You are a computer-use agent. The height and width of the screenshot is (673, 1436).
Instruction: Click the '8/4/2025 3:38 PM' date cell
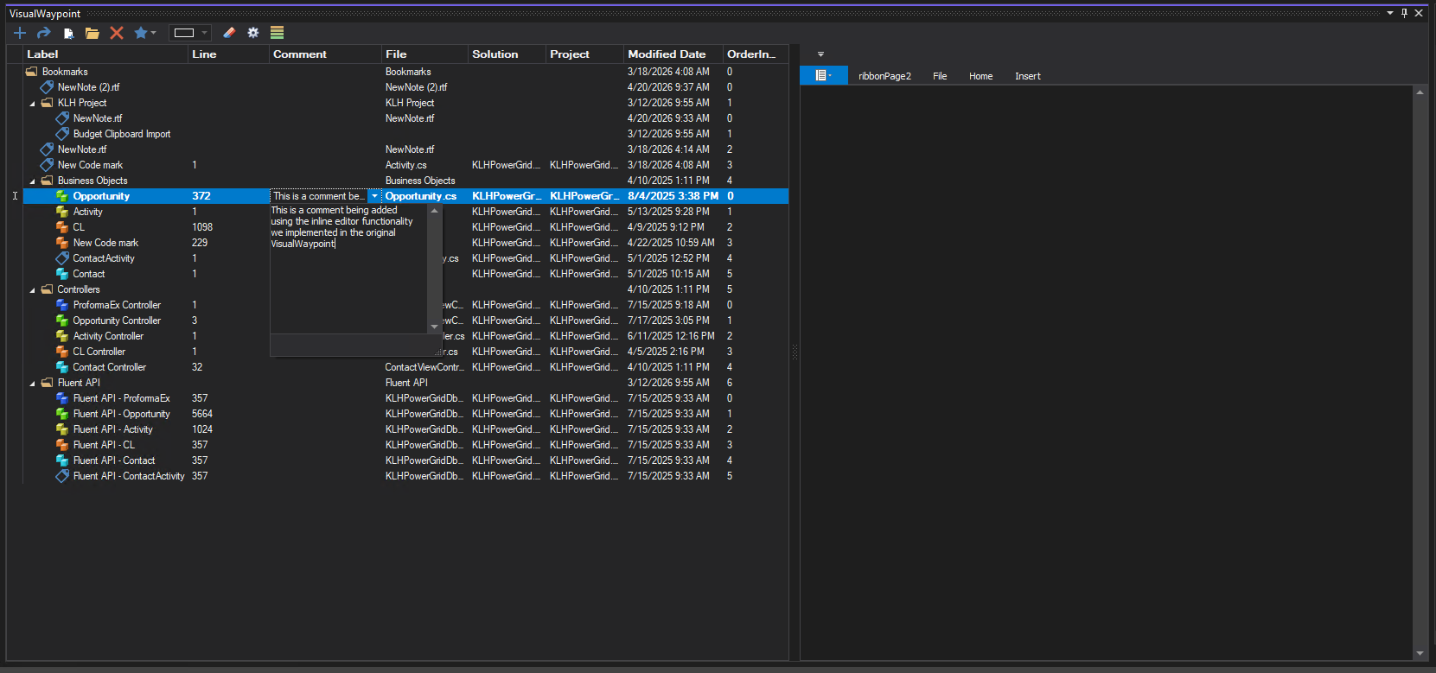pos(673,196)
